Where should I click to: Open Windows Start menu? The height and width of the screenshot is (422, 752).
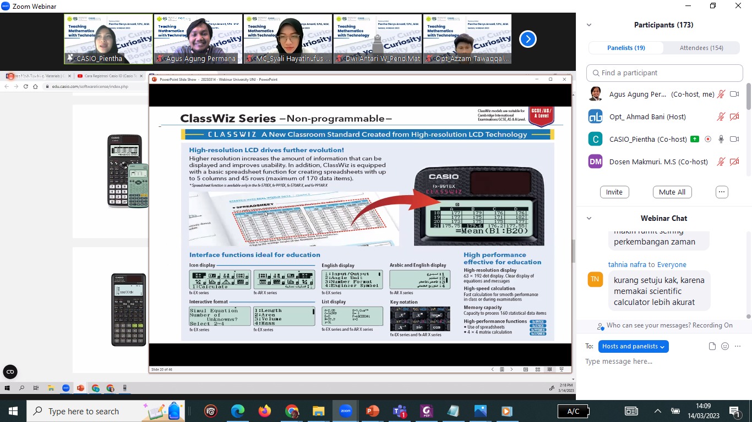[x=13, y=411]
